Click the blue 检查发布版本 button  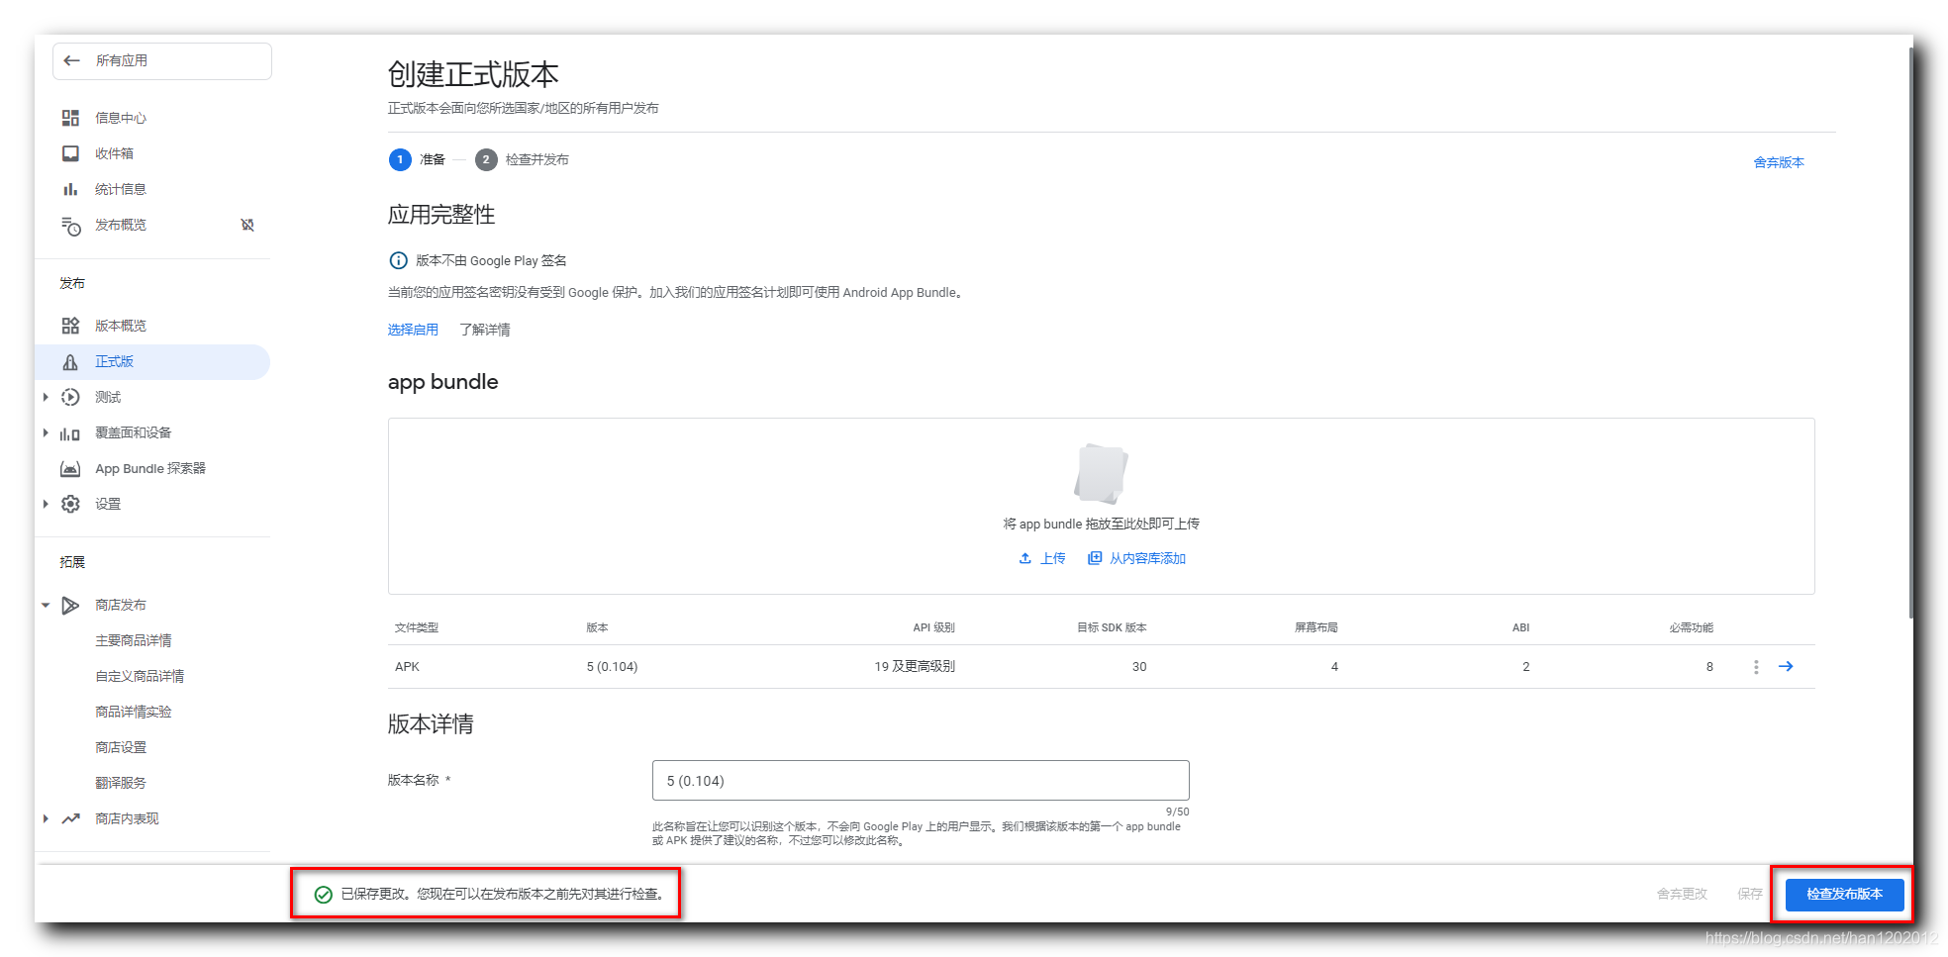pos(1845,895)
